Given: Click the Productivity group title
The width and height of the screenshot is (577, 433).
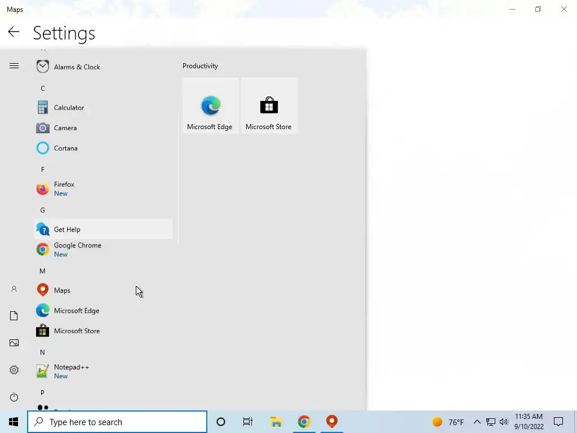Looking at the screenshot, I should pos(200,66).
